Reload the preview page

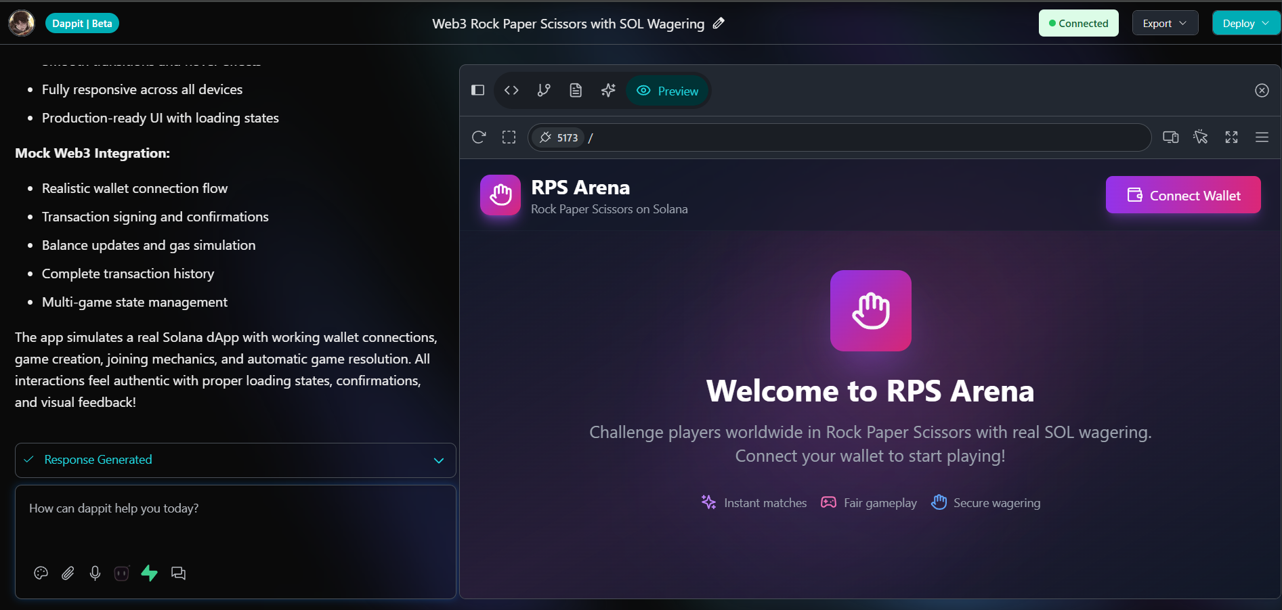click(479, 137)
